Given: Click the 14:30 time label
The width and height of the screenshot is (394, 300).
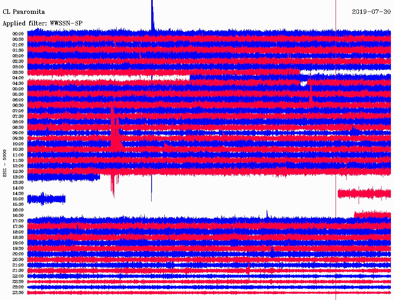Looking at the screenshot, I should pos(18,193).
